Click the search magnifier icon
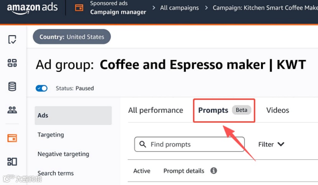 tap(143, 144)
